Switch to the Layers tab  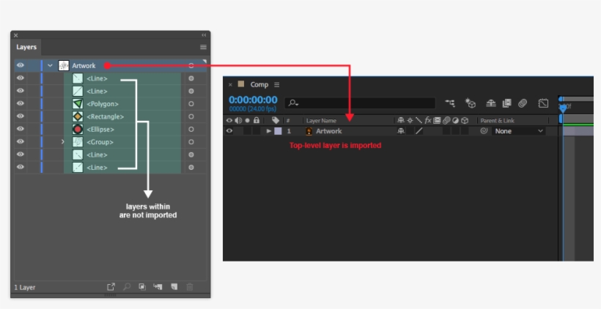(x=26, y=47)
